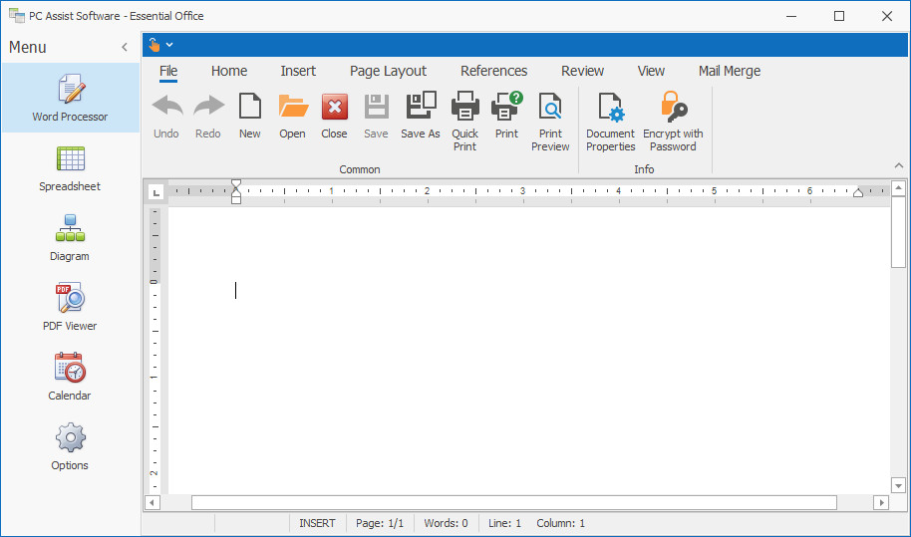
Task: Click the right indent marker on ruler
Action: point(858,192)
